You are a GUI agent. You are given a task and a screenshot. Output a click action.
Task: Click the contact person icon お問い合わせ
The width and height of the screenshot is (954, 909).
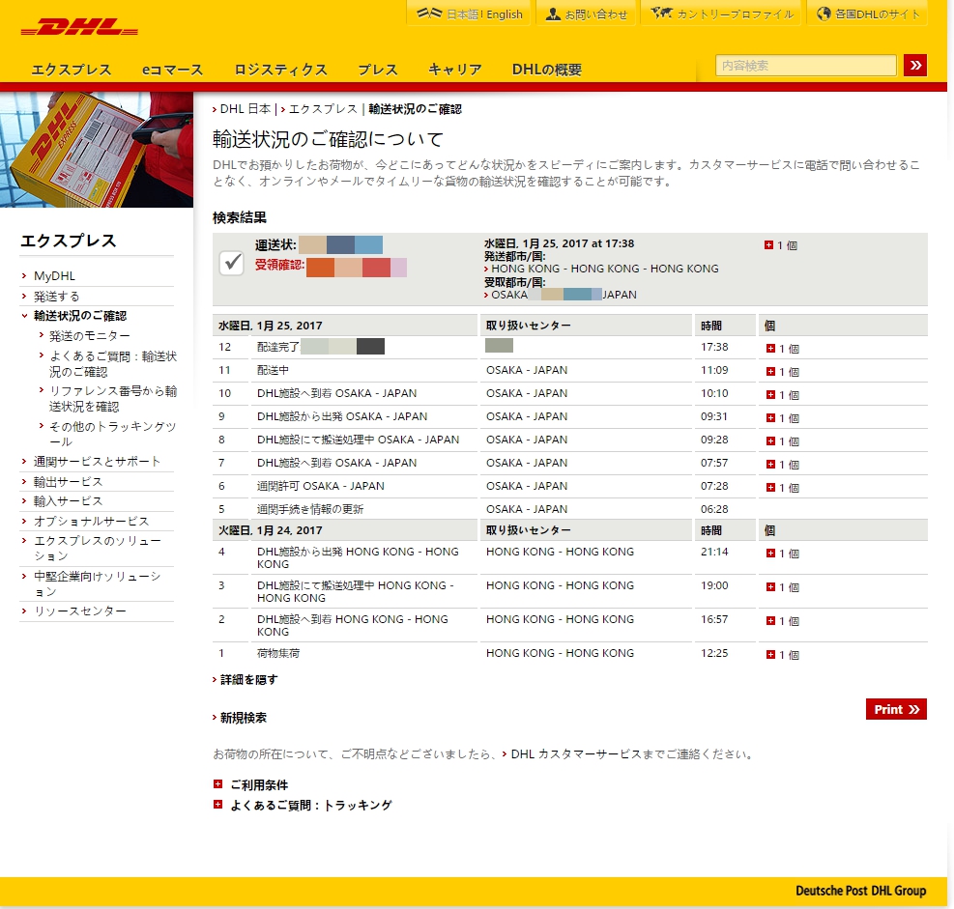pos(553,14)
